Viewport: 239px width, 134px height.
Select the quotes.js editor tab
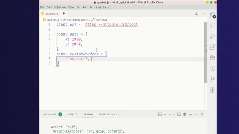click(x=53, y=13)
